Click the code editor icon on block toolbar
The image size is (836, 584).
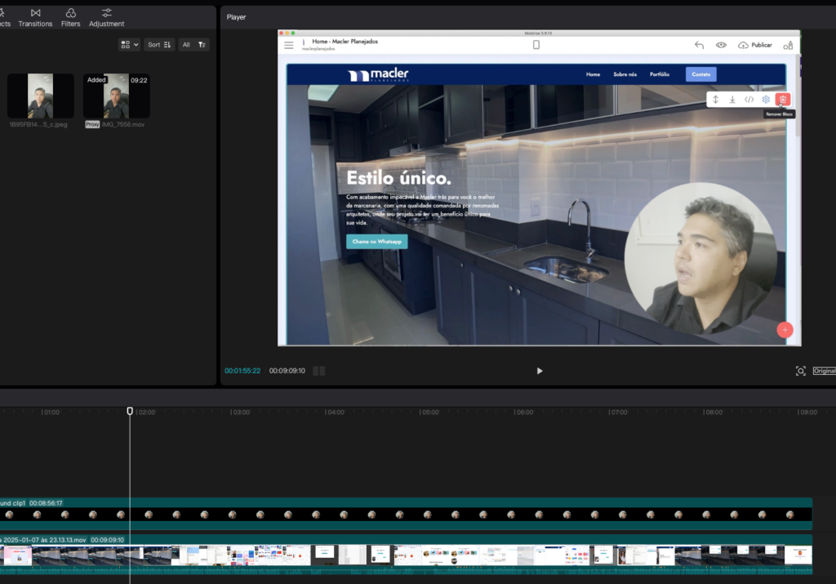[749, 100]
